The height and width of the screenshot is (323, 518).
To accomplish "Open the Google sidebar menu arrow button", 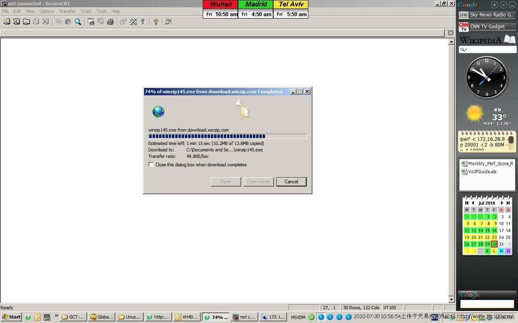I will [x=503, y=5].
